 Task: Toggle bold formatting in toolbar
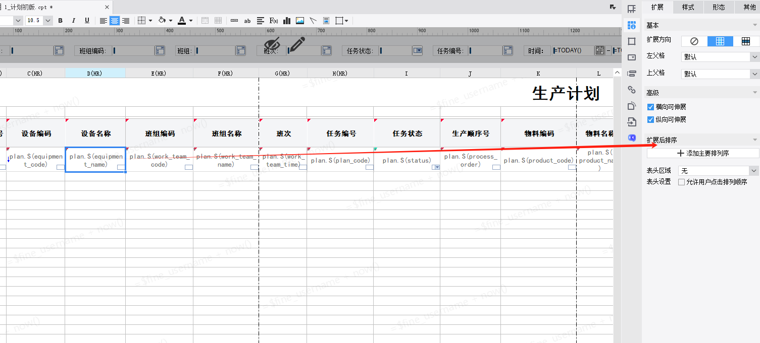pyautogui.click(x=61, y=21)
